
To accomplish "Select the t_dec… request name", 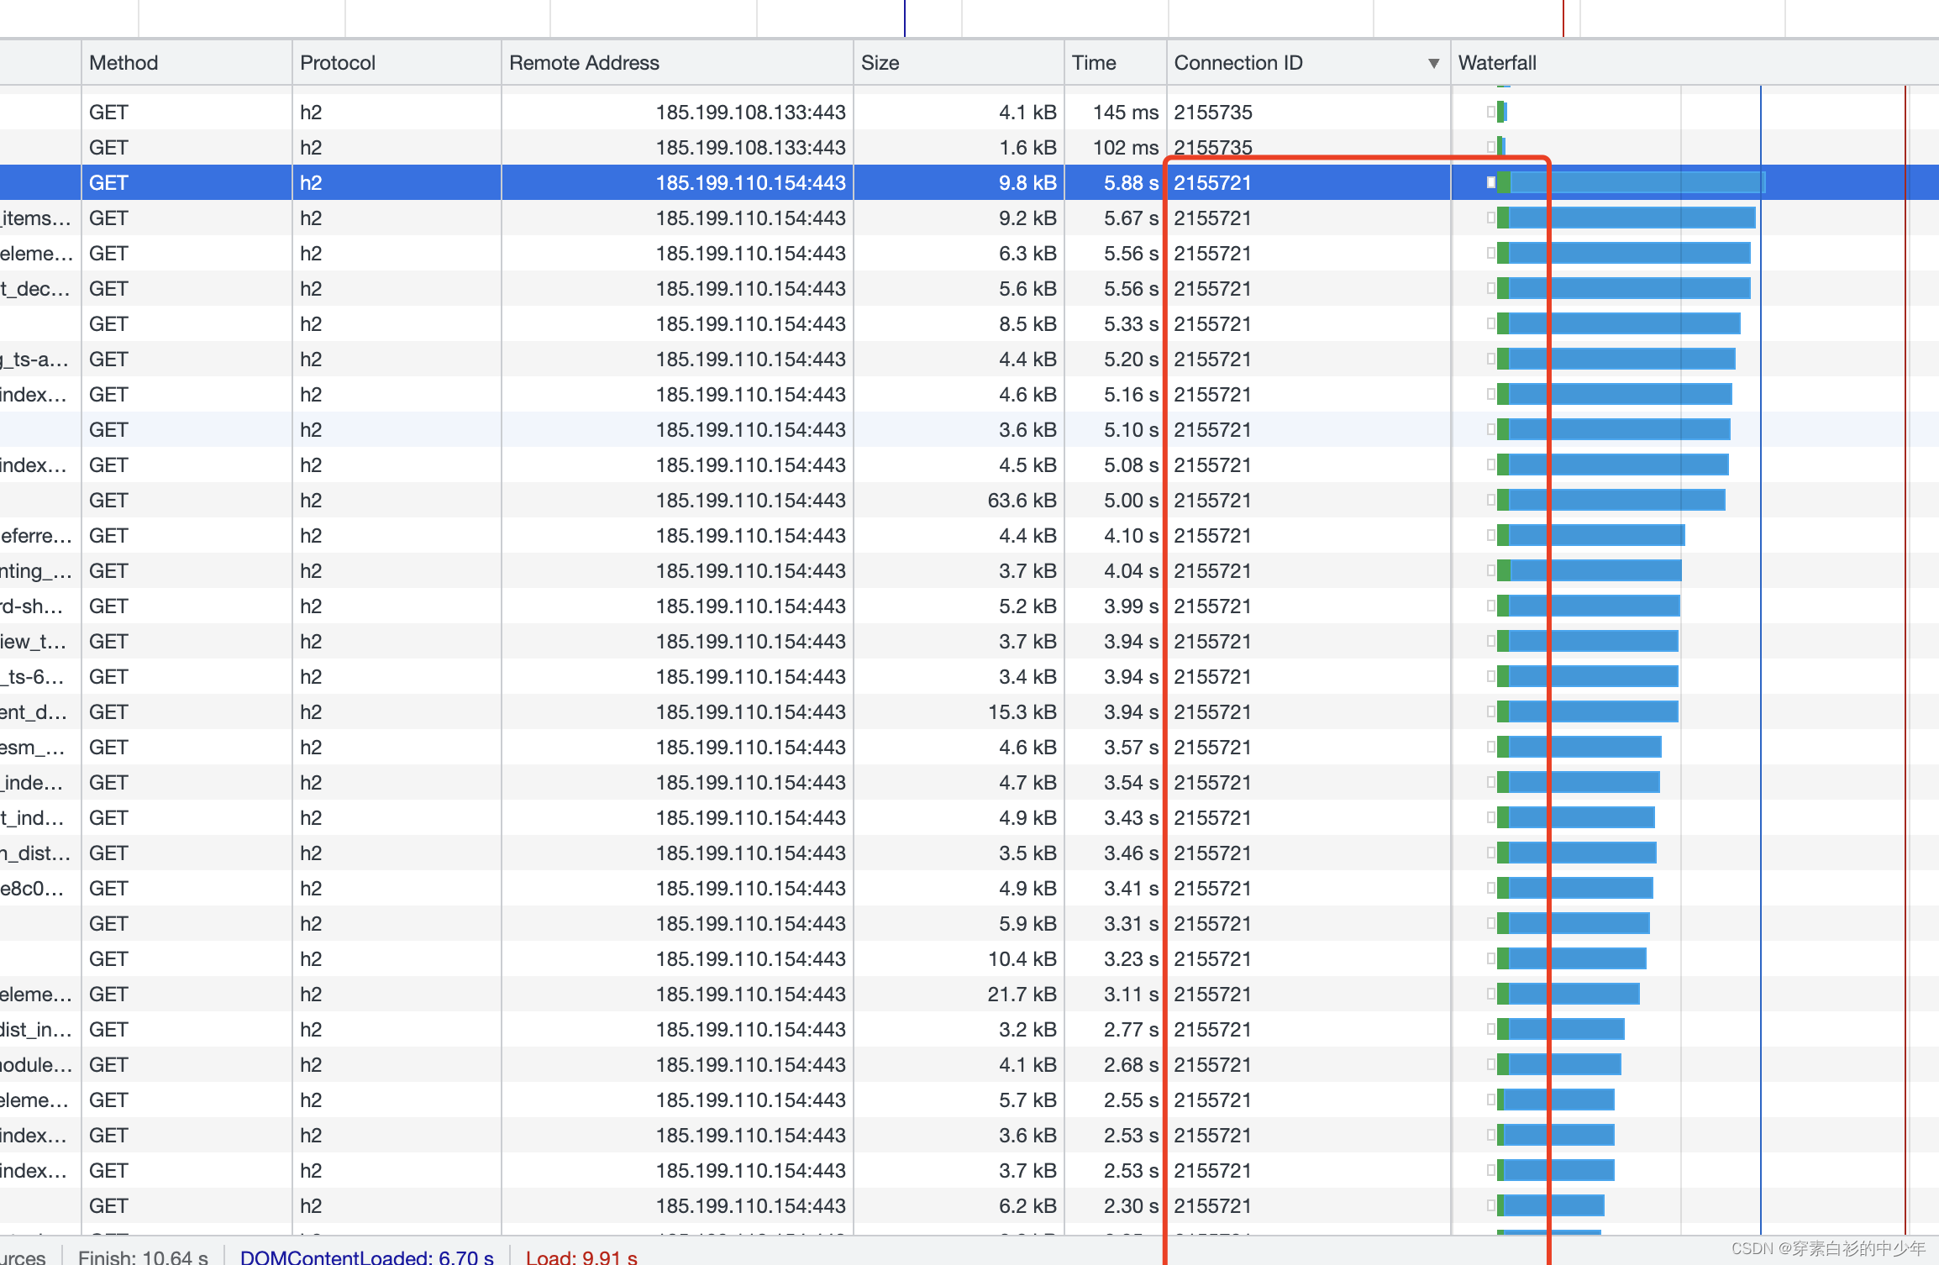I will pyautogui.click(x=35, y=289).
